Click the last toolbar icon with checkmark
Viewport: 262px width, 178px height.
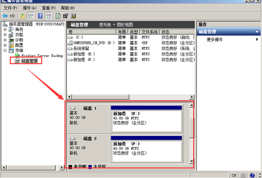[x=73, y=16]
